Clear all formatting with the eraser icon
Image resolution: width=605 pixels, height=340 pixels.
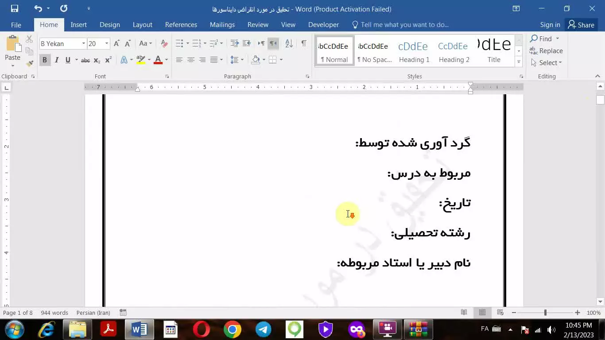coord(164,43)
